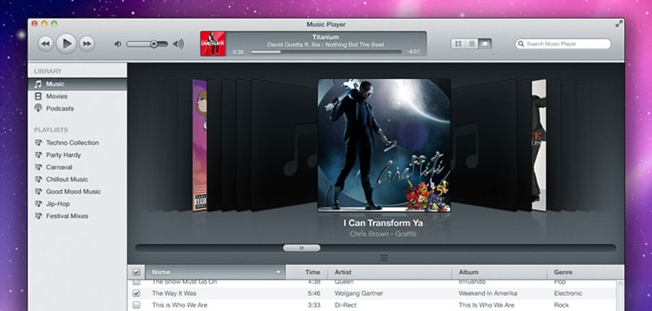Click the I Can Transform Ya title
This screenshot has width=652, height=311.
point(383,223)
